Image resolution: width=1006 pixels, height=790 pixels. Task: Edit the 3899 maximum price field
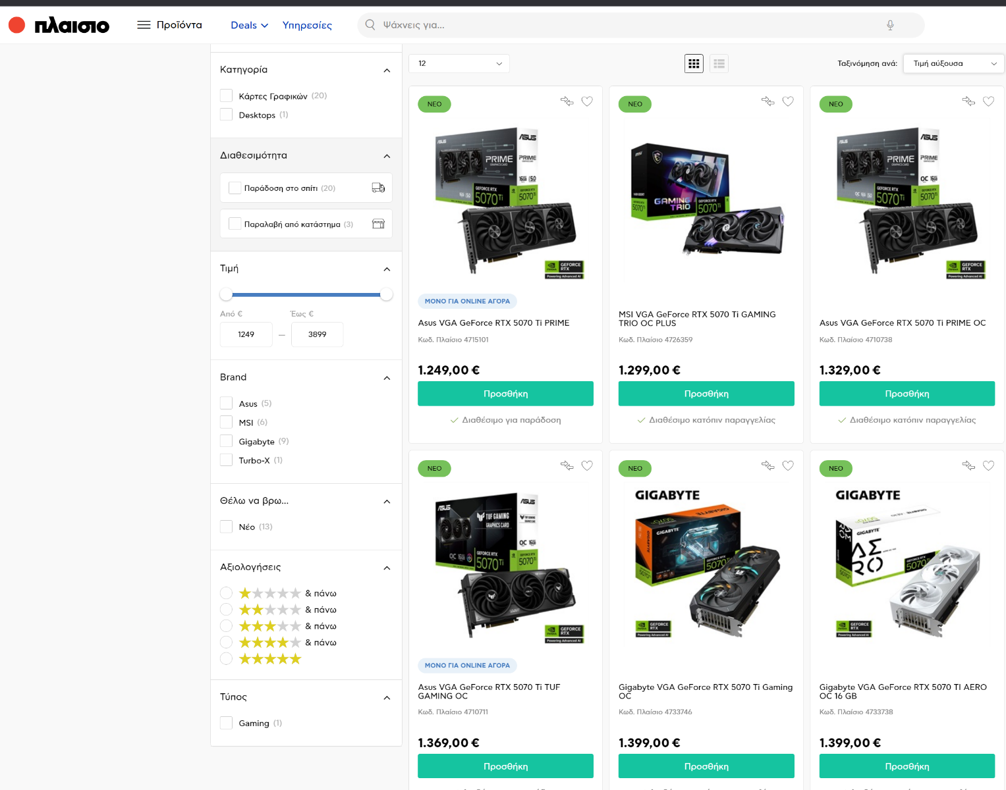[317, 334]
